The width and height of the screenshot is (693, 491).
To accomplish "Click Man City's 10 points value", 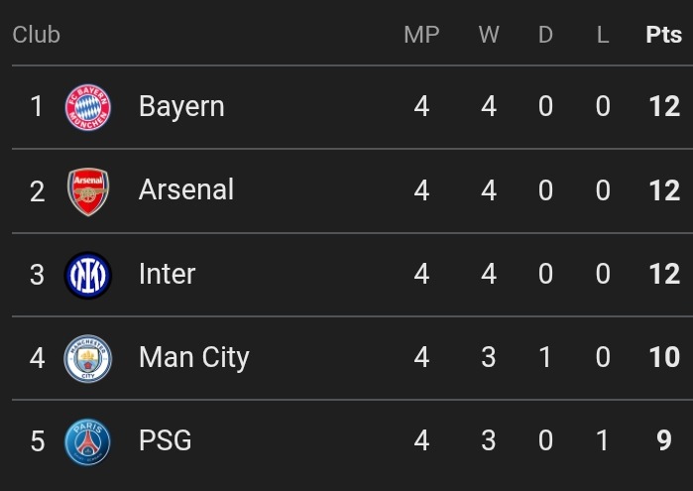I will click(664, 357).
